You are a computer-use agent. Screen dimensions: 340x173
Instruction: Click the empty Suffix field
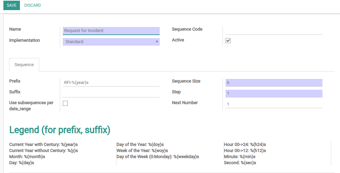111,93
